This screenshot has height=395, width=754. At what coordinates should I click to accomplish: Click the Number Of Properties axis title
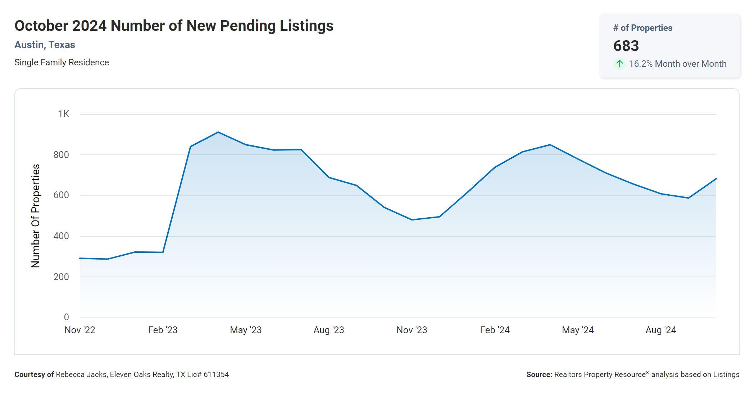click(36, 216)
